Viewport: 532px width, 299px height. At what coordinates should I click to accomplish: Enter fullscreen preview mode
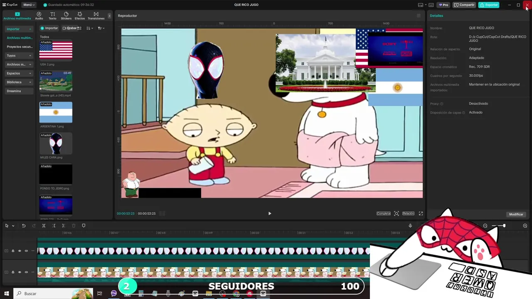click(421, 213)
